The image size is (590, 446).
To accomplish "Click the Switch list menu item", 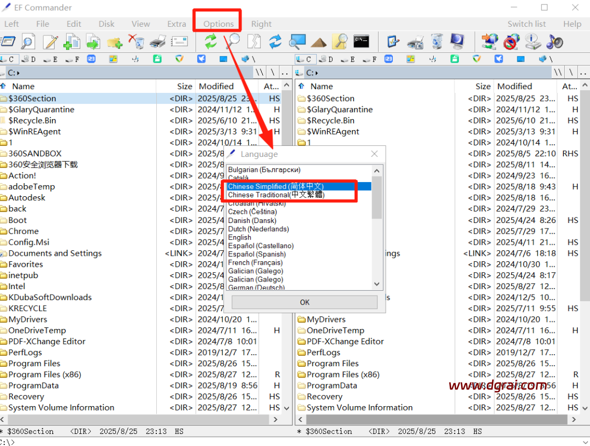I will [526, 24].
